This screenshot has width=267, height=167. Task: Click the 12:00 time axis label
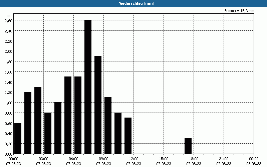[134, 159]
